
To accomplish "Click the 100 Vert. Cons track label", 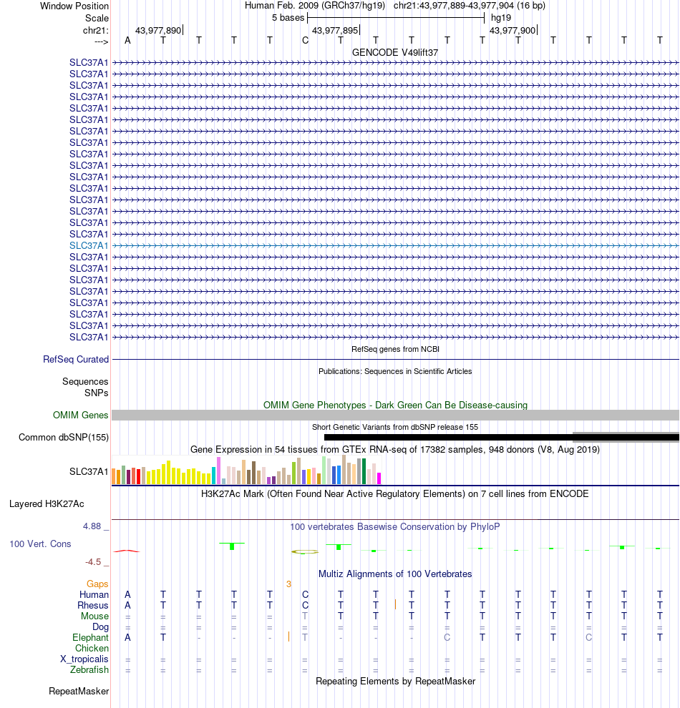I will pos(40,544).
